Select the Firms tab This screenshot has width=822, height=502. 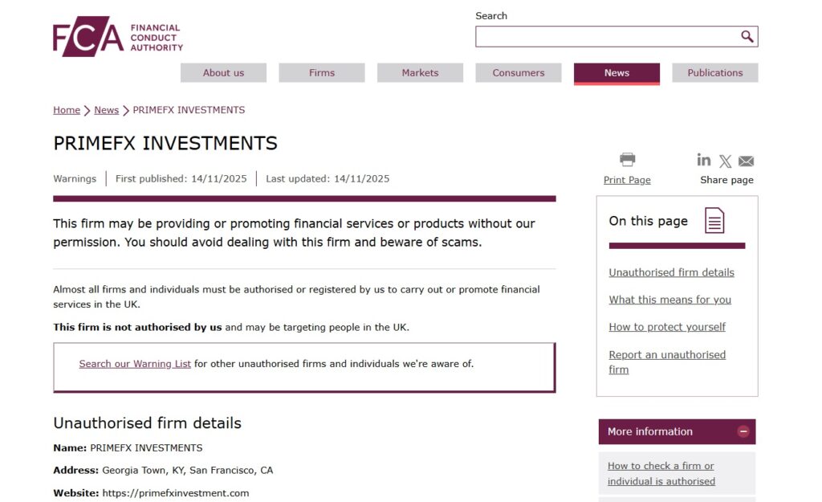pos(321,72)
